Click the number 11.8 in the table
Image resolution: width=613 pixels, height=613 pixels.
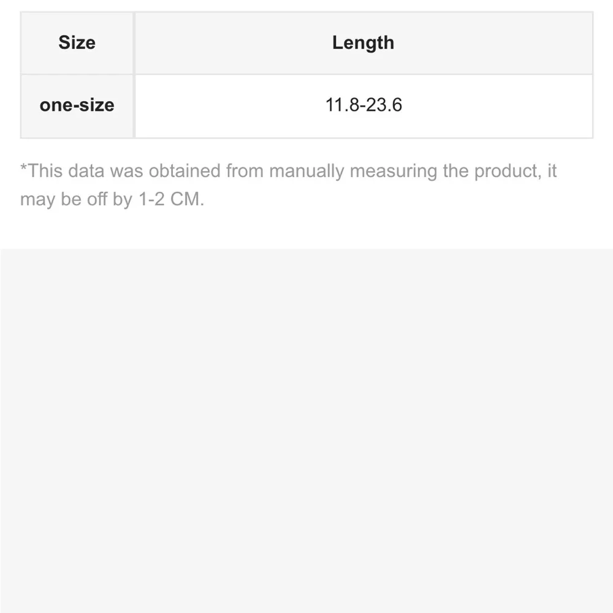(x=342, y=105)
